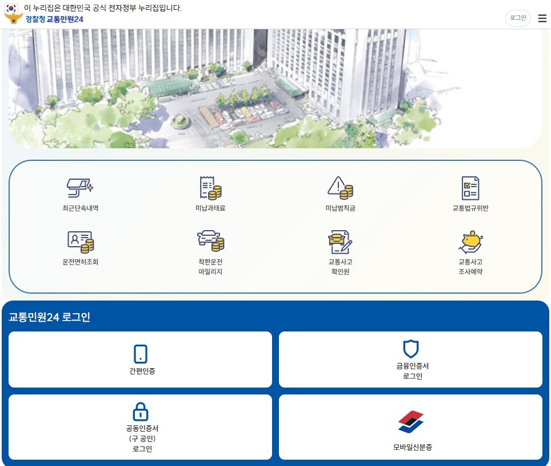
Task: Open 교통사고 조사예약 piggy bank icon
Action: point(470,242)
